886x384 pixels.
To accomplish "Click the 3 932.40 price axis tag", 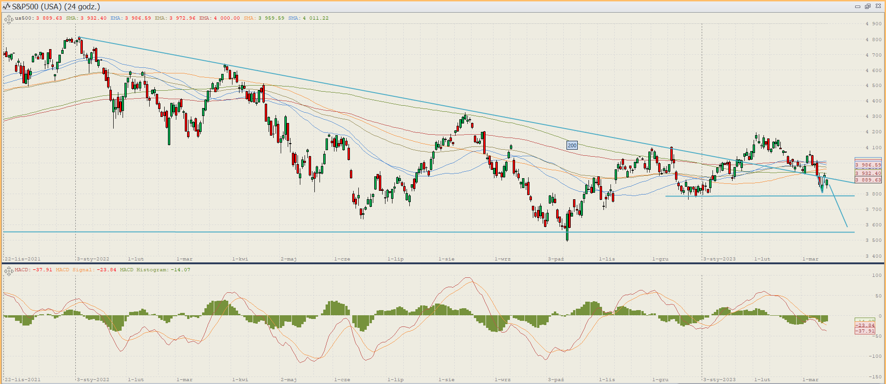I will pyautogui.click(x=868, y=174).
